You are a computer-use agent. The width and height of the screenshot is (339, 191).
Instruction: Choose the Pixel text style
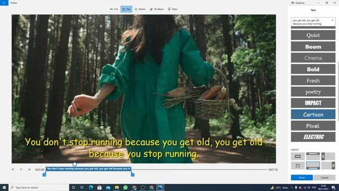pos(313,126)
